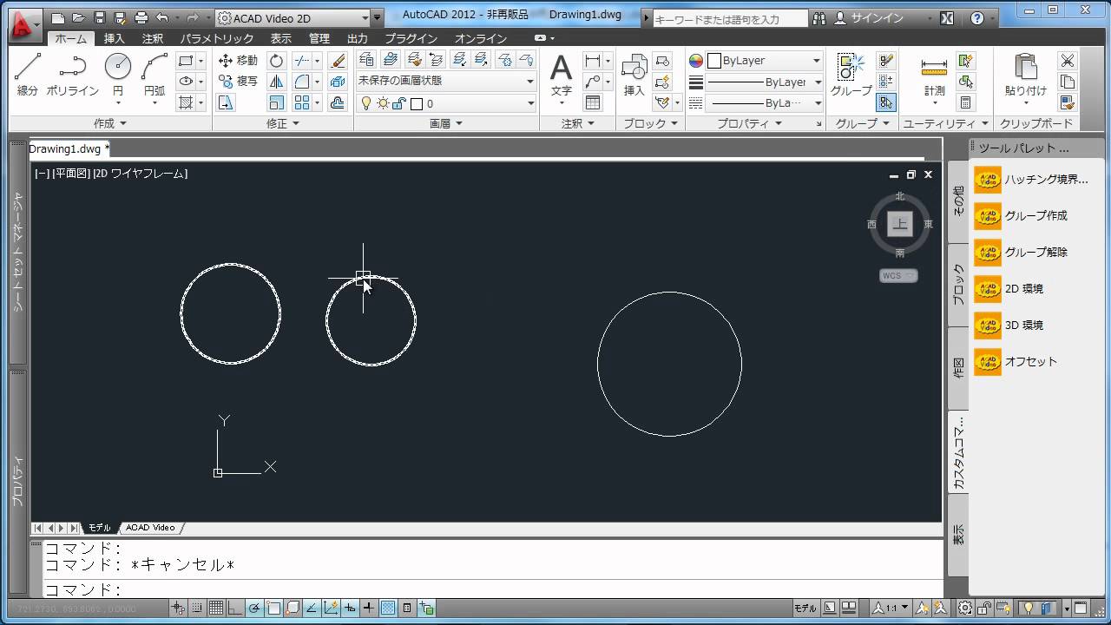
Task: Toggle Grid display in status bar
Action: point(215,608)
